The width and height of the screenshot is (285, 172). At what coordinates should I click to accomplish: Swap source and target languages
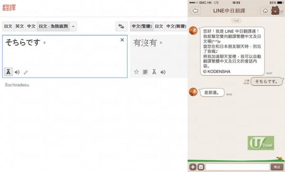point(122,27)
